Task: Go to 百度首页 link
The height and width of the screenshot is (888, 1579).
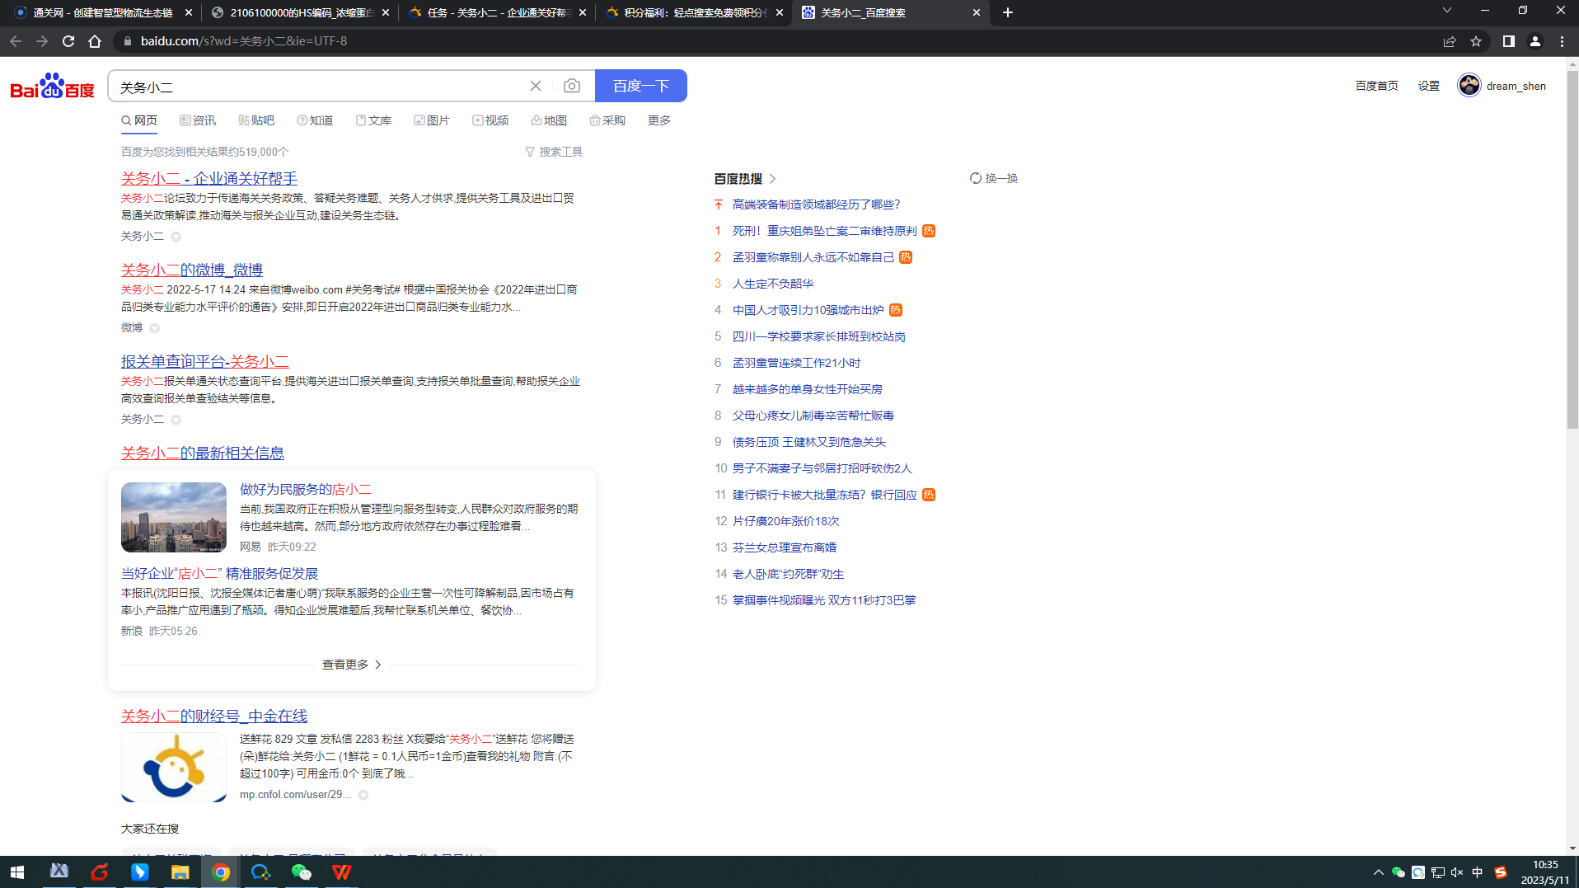Action: pos(1376,86)
